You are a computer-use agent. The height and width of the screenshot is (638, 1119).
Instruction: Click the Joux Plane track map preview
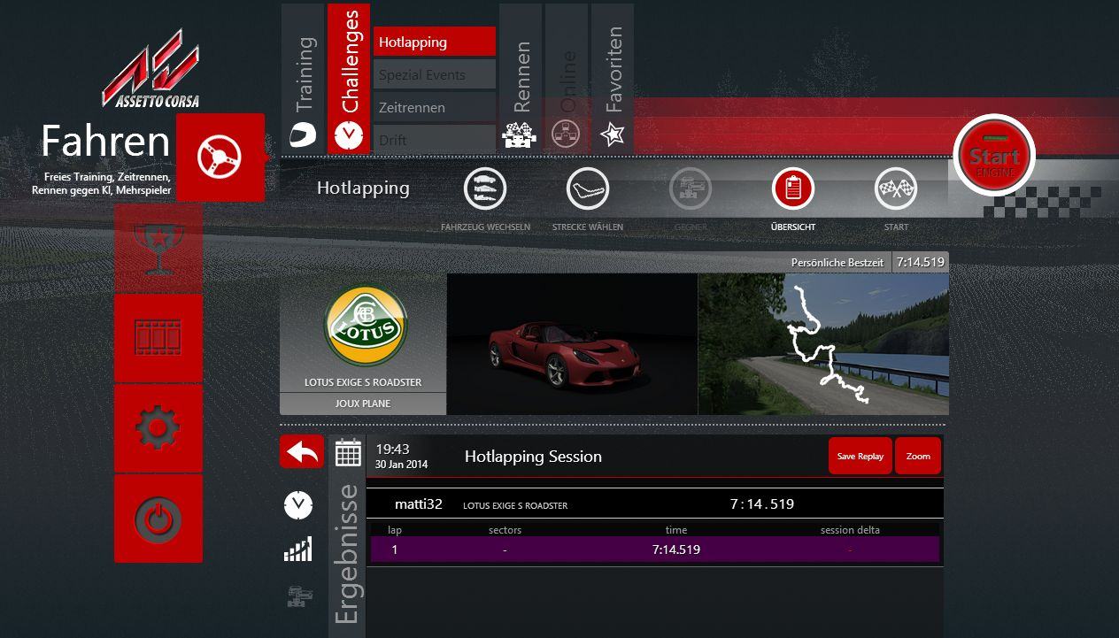[823, 344]
